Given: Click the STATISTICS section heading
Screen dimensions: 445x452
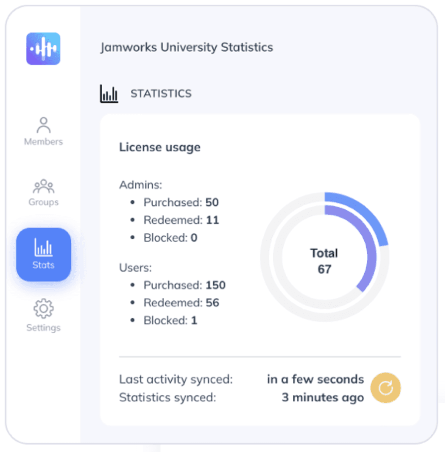Looking at the screenshot, I should (161, 94).
